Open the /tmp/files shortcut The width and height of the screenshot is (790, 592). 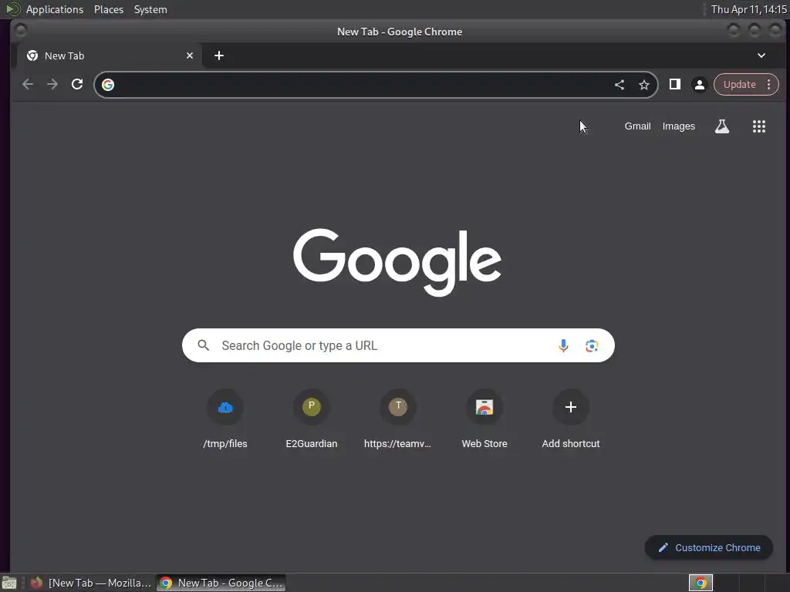(x=225, y=419)
